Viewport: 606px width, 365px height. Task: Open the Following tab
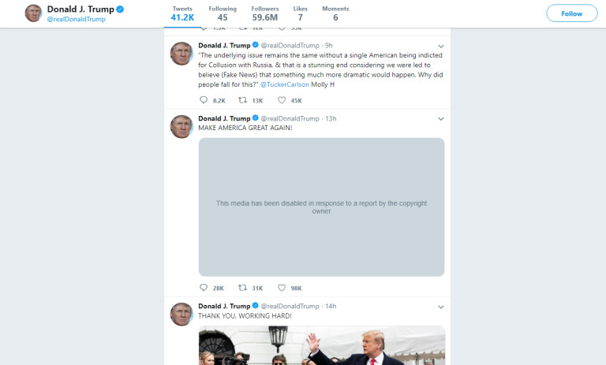tap(223, 13)
